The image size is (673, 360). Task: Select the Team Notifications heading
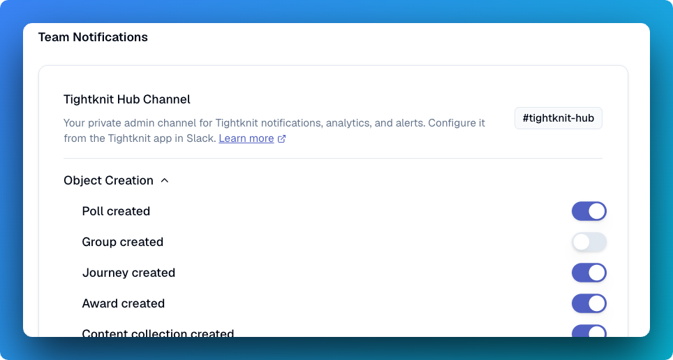click(x=93, y=37)
